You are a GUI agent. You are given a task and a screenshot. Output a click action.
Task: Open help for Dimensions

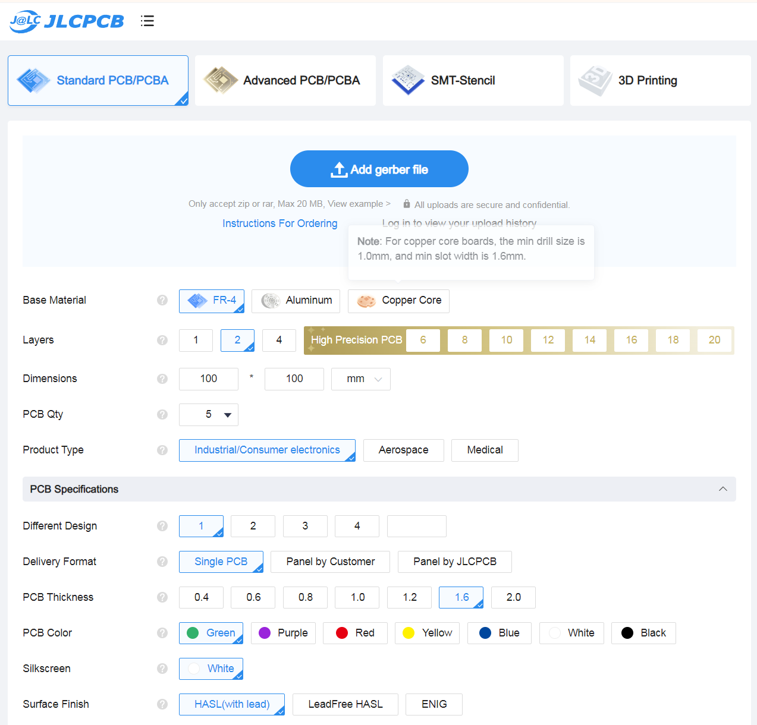[x=162, y=379]
